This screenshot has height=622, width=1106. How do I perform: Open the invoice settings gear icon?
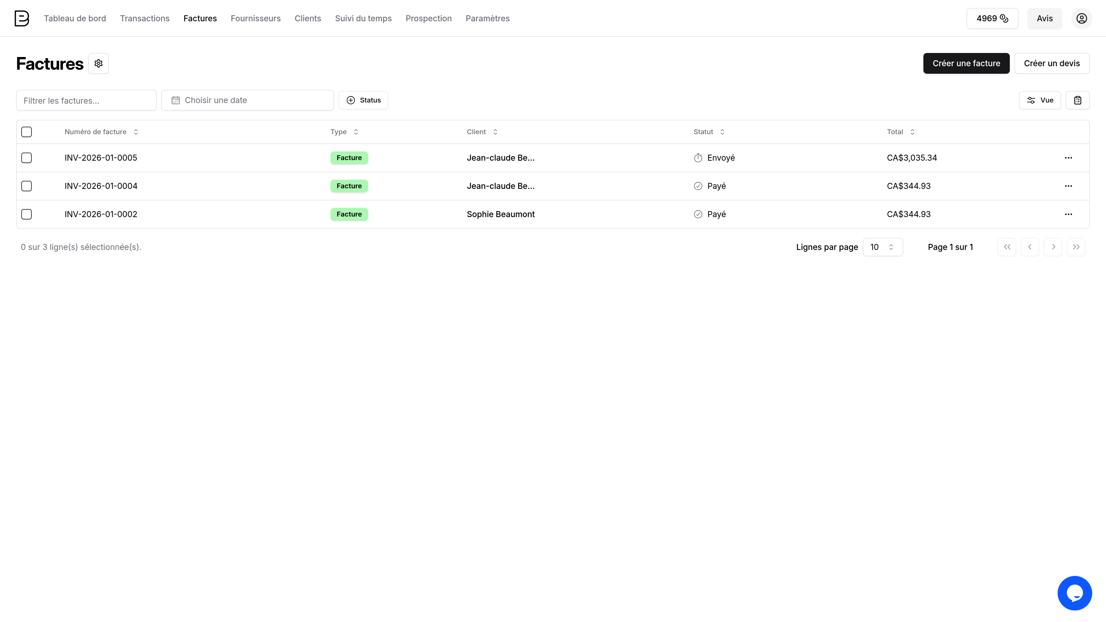98,64
